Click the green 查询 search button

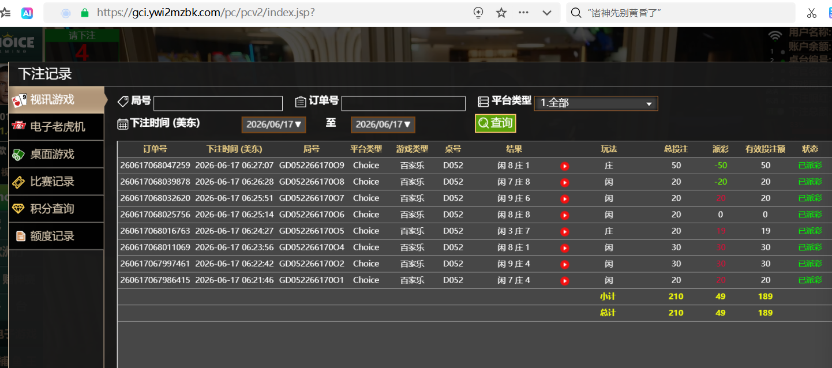(495, 123)
